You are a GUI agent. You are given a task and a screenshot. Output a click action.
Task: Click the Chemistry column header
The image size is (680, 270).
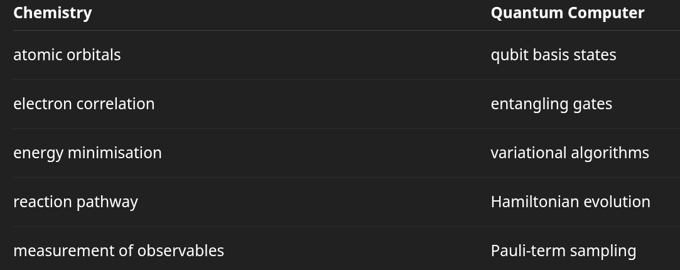[53, 13]
